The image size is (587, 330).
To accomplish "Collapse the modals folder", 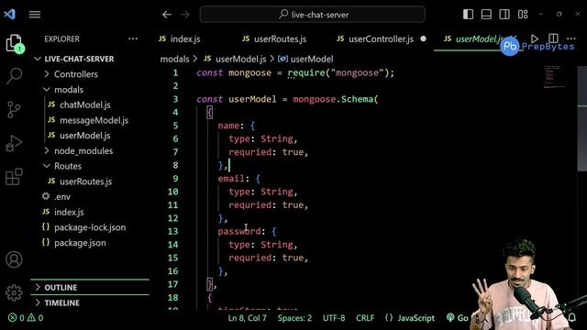I will (69, 90).
